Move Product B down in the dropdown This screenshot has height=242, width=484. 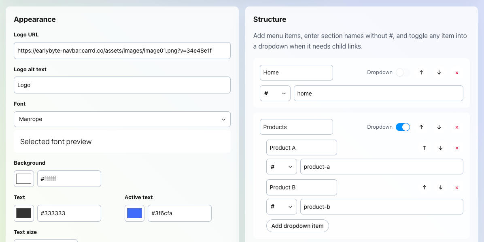pyautogui.click(x=441, y=187)
